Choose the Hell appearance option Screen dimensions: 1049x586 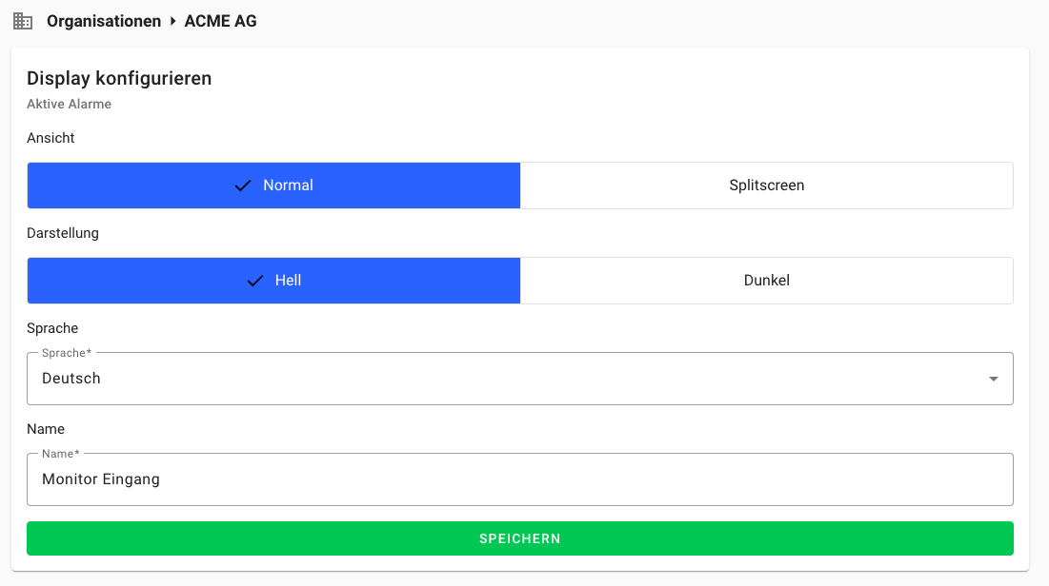(x=273, y=281)
